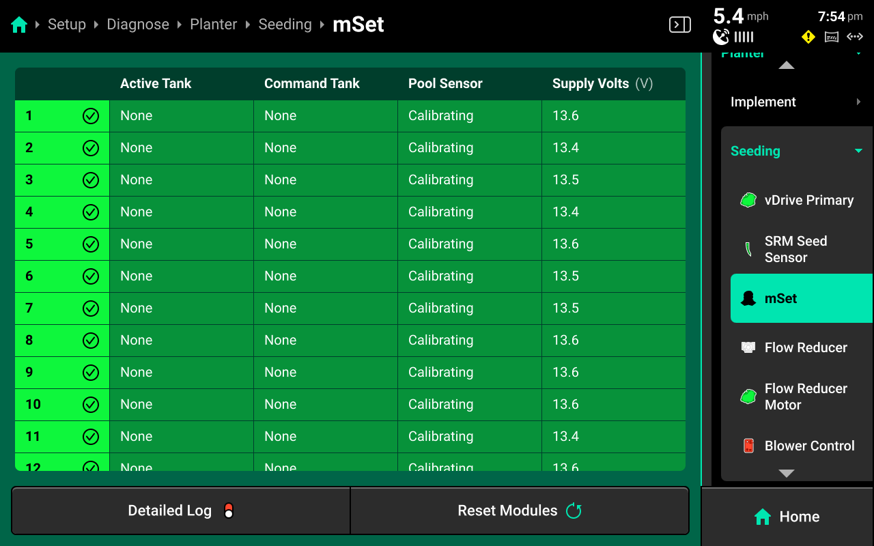
Task: Toggle row 1 module status checkmark
Action: point(91,115)
